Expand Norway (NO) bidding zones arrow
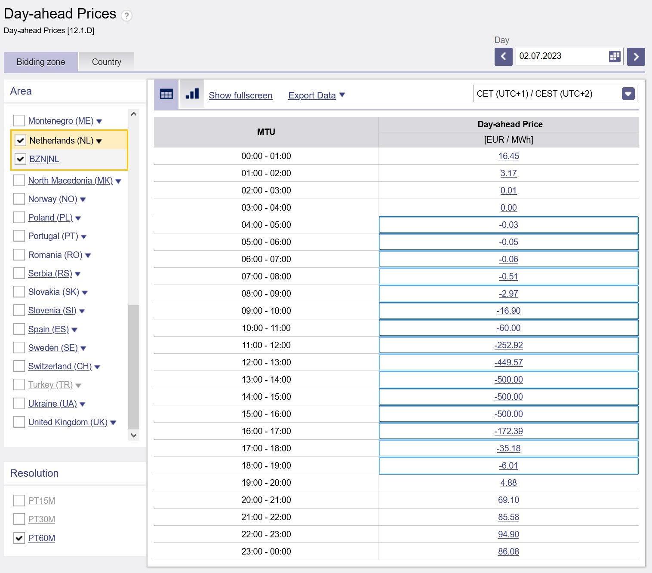This screenshot has width=652, height=573. click(x=83, y=200)
